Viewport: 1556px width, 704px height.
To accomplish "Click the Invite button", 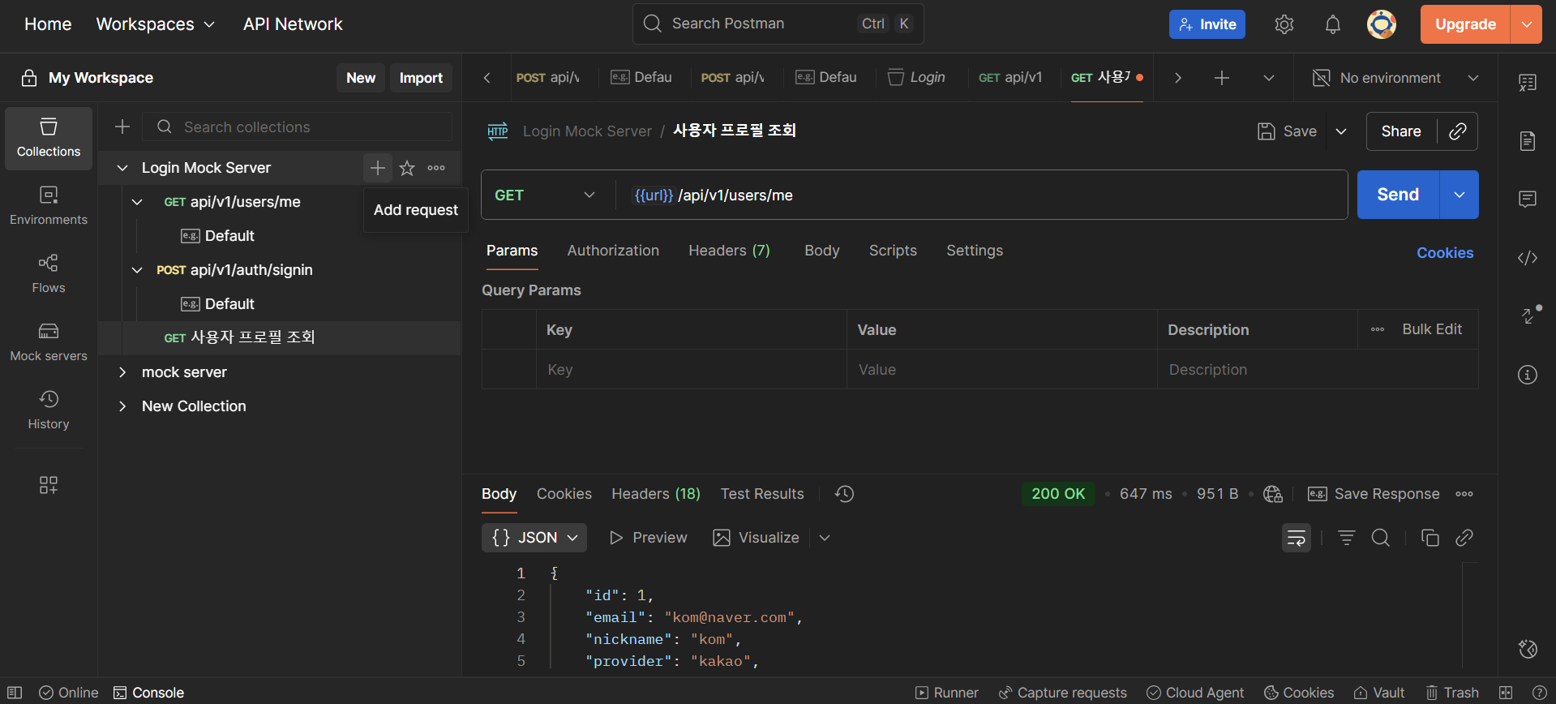I will click(x=1207, y=24).
